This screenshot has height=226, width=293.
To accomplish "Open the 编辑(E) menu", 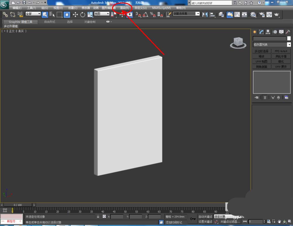I will click(17, 8).
